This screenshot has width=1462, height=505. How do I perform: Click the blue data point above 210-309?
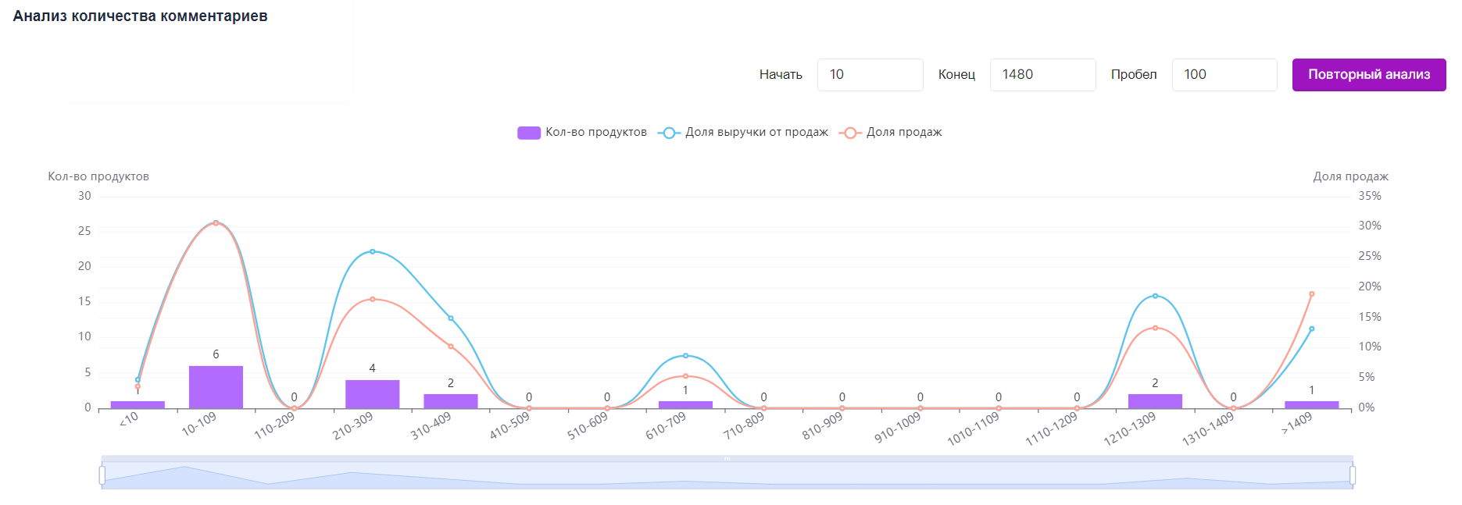tap(373, 251)
